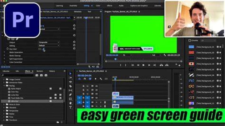The height and width of the screenshot is (126, 225).
Task: Select the Ultra Key effect
Action: [x=15, y=101]
